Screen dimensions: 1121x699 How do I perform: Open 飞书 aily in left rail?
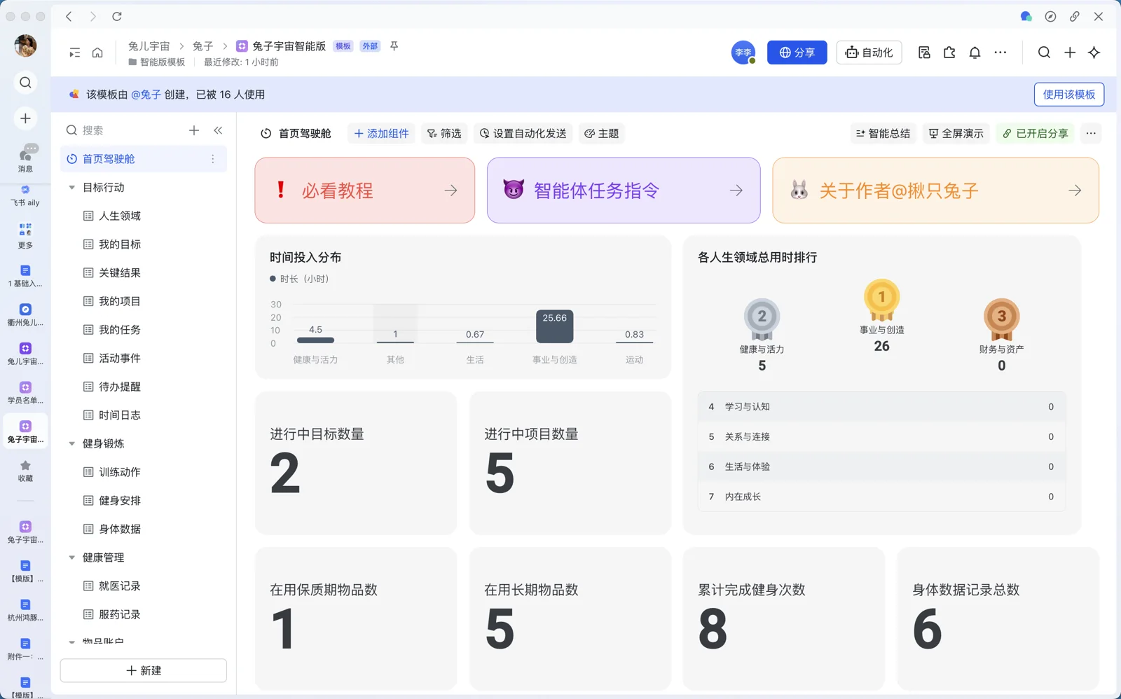(25, 196)
